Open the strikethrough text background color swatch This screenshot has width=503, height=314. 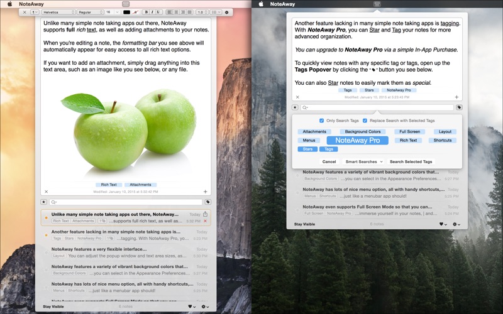(136, 12)
